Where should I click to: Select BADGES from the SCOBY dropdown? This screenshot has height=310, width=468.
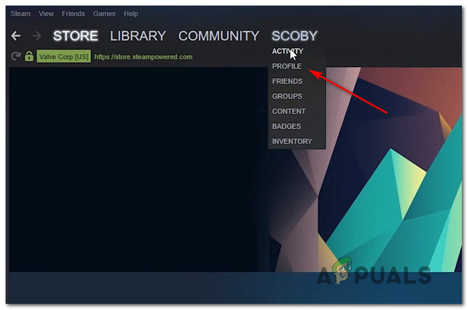[287, 126]
